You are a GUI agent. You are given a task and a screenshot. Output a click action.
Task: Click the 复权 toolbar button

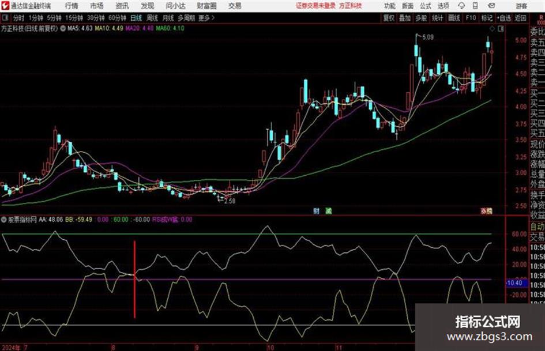(389, 18)
